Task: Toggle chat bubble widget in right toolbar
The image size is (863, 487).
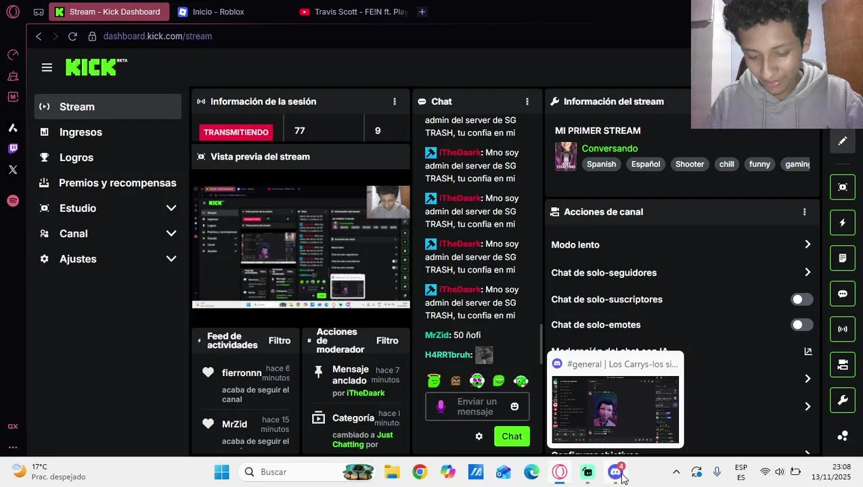Action: (x=843, y=294)
